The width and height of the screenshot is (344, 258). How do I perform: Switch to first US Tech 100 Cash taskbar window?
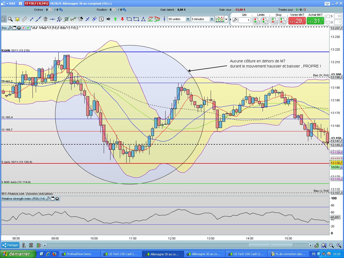click(121, 254)
